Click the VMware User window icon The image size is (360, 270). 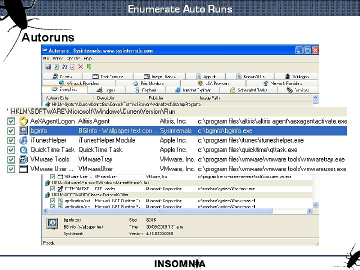click(x=23, y=169)
